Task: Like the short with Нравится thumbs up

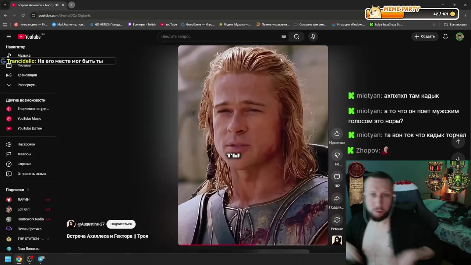Action: click(x=337, y=133)
